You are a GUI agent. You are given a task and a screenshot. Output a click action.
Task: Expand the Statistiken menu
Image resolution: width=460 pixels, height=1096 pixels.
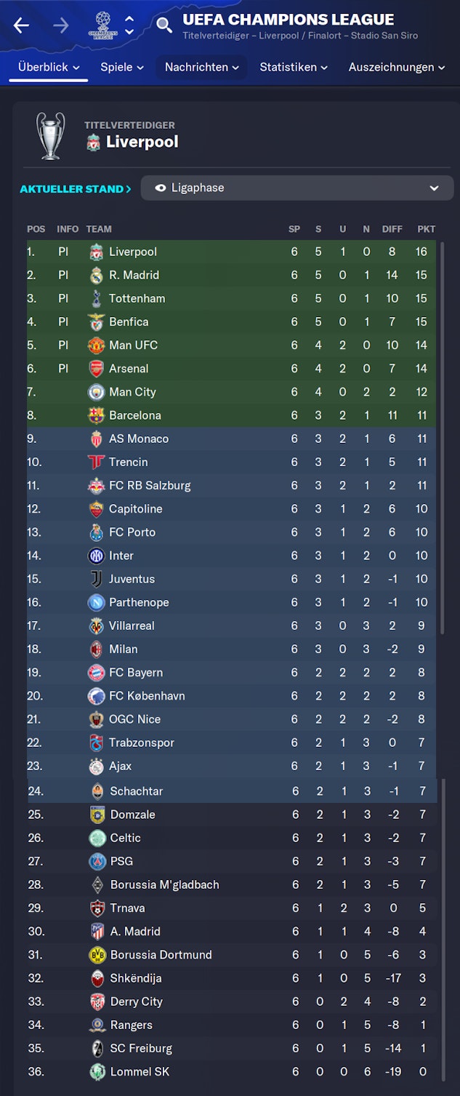(293, 67)
